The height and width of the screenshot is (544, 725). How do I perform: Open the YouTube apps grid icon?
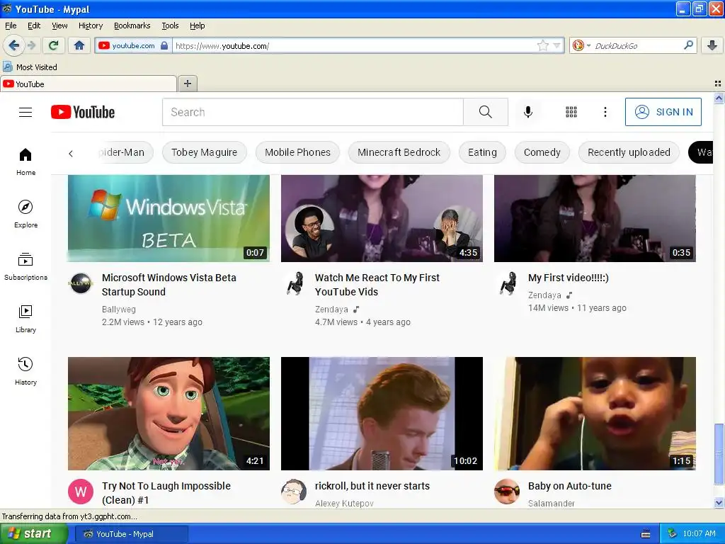[x=571, y=112]
